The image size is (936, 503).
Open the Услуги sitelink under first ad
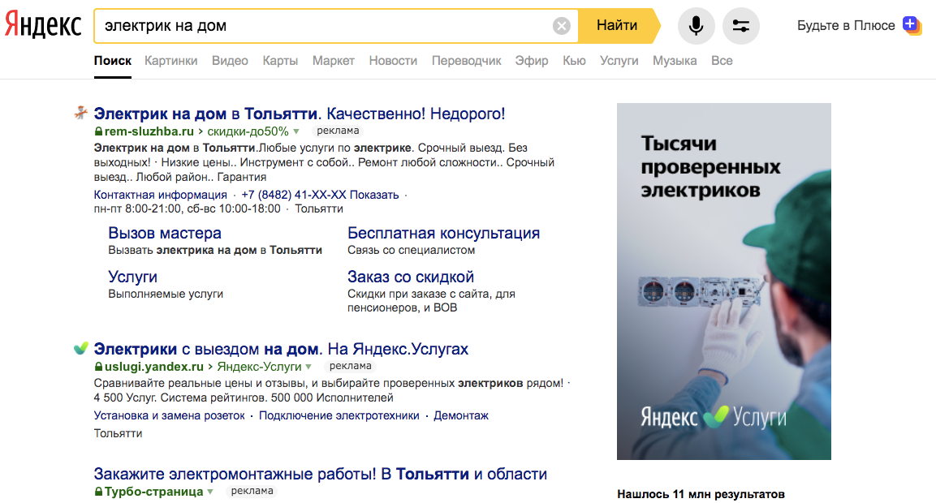coord(132,277)
